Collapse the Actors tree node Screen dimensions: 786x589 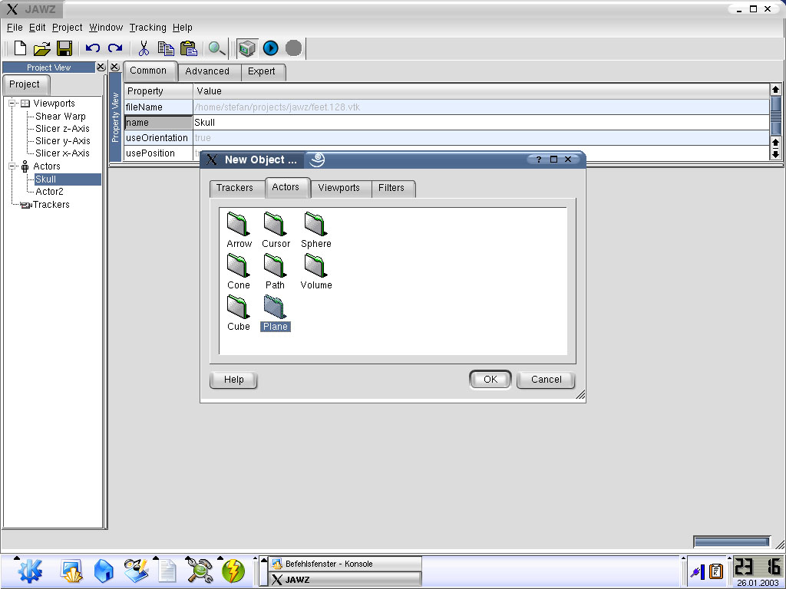pos(12,166)
